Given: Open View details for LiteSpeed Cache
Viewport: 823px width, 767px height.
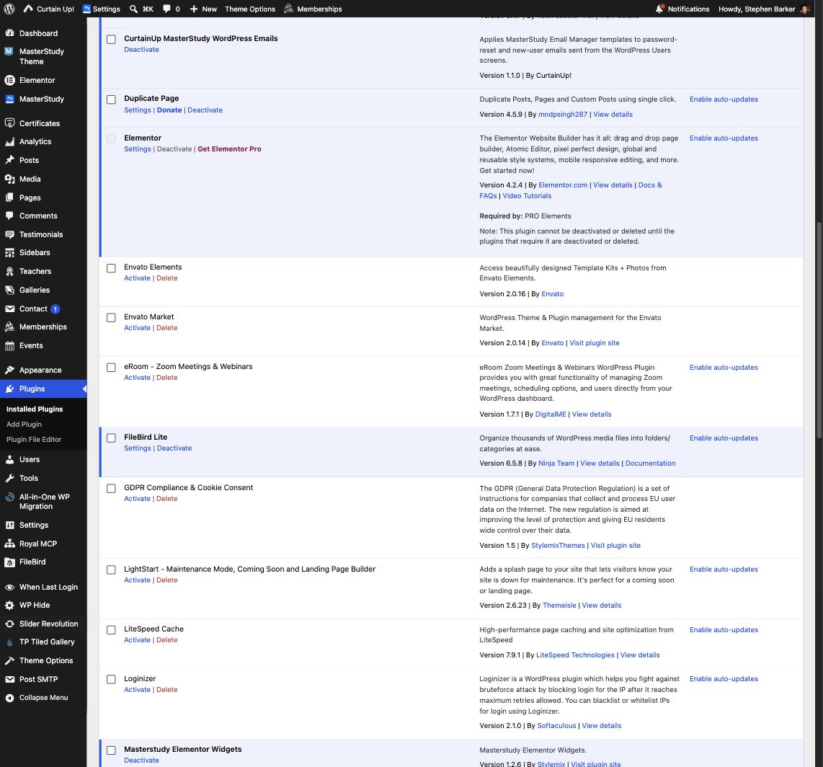Looking at the screenshot, I should [640, 655].
